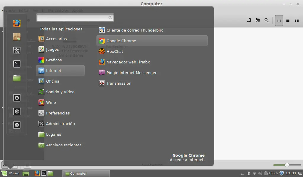Click the Lock Screen icon in menu sidebar
The image size is (303, 177).
pyautogui.click(x=17, y=98)
